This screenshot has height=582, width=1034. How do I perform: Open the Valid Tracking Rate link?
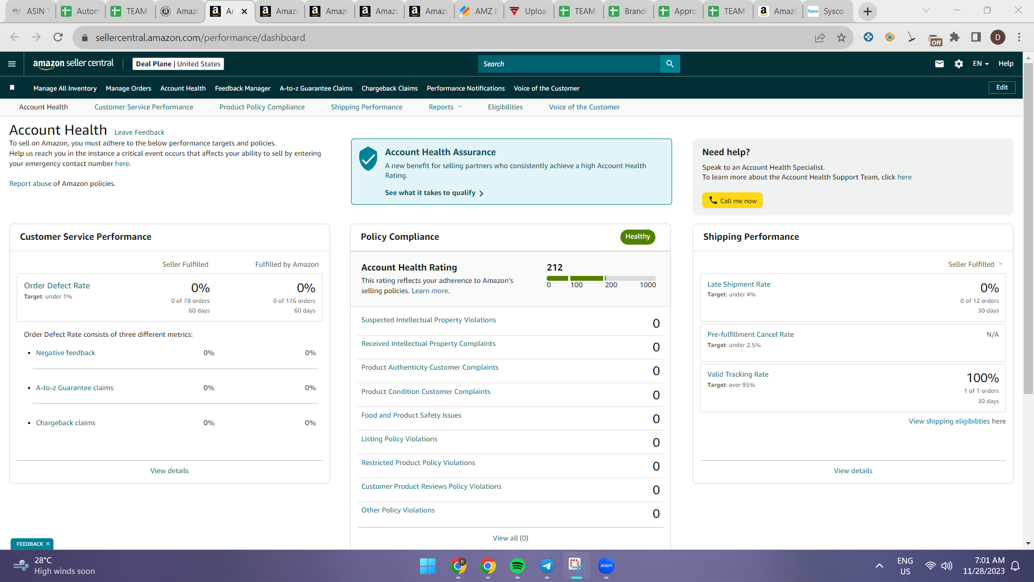click(x=738, y=374)
